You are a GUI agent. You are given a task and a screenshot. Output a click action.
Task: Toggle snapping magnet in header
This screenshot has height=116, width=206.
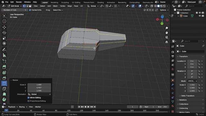coord(107,6)
